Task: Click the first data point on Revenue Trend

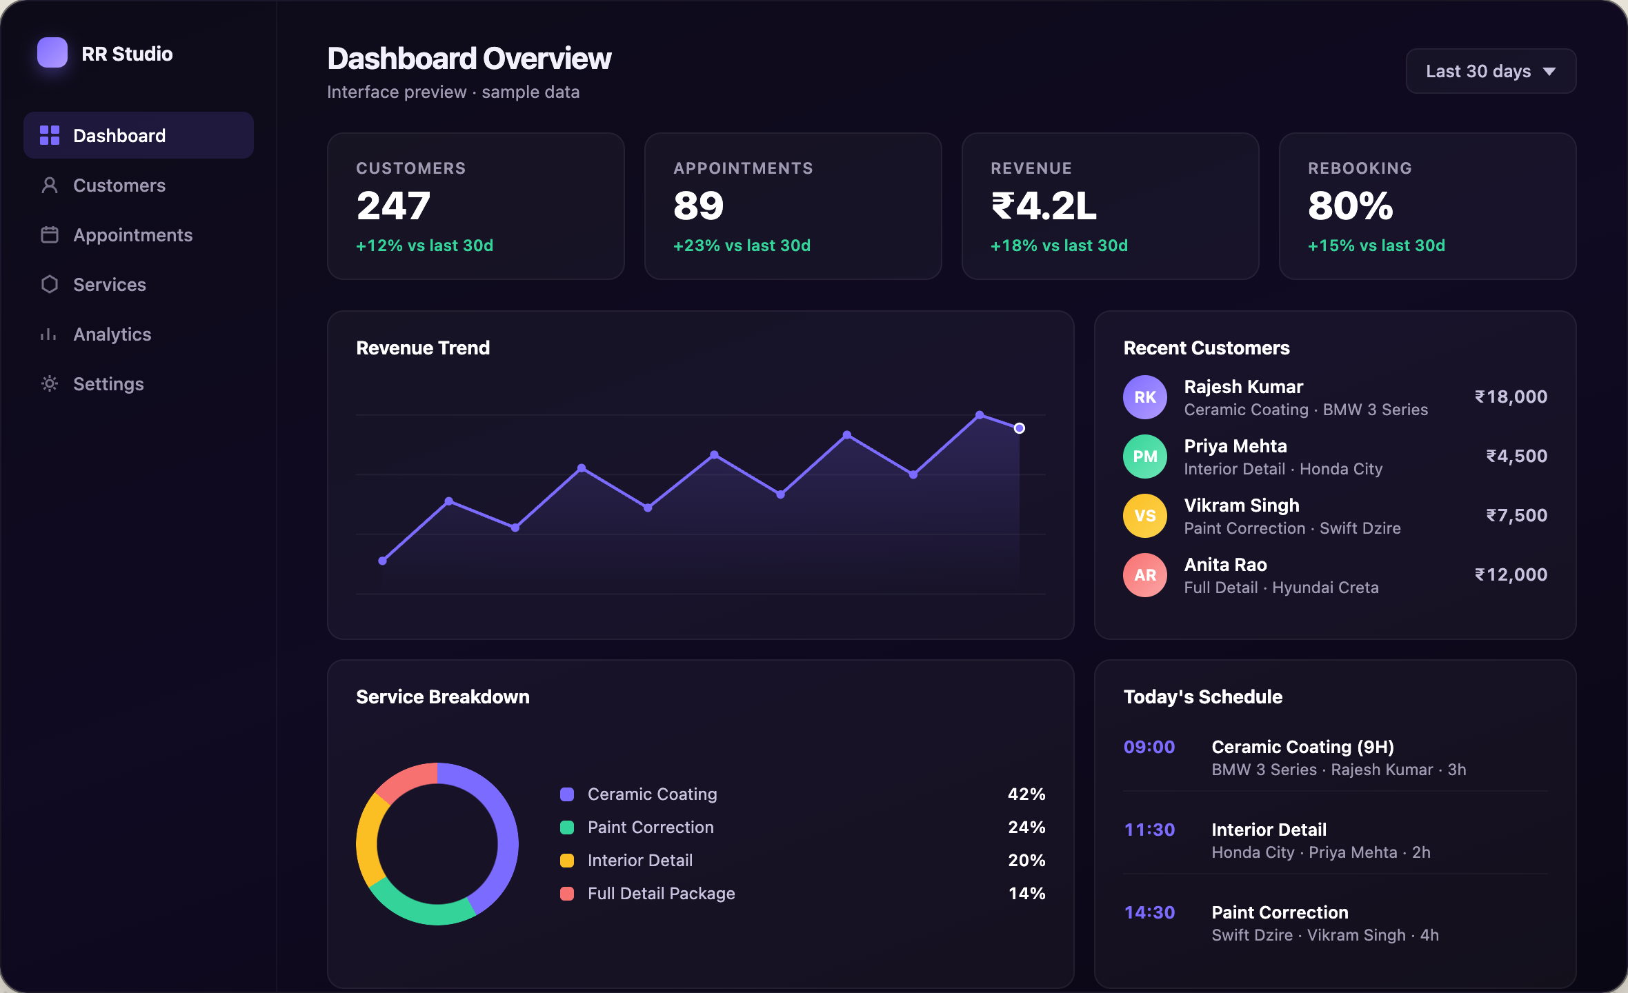Action: (x=383, y=561)
